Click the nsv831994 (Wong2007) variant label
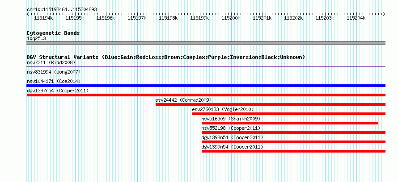This screenshot has width=398, height=182. pos(54,72)
